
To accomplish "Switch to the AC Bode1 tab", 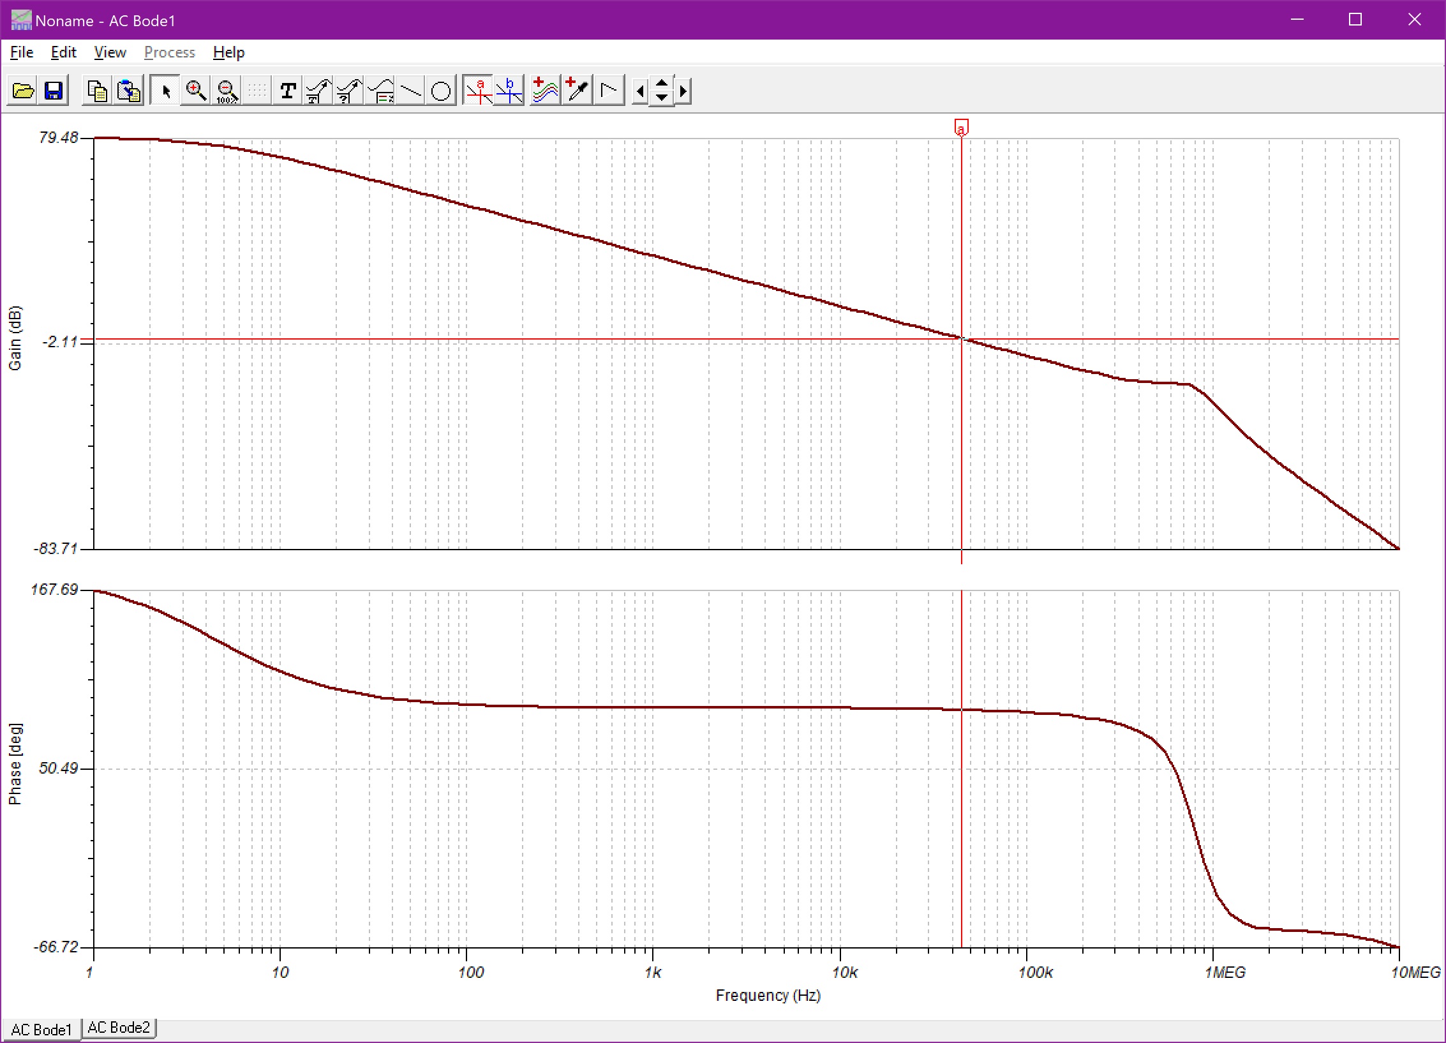I will (x=41, y=1030).
